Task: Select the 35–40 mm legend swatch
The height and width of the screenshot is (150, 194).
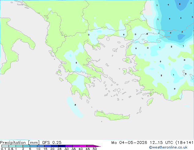Action: coord(76,146)
